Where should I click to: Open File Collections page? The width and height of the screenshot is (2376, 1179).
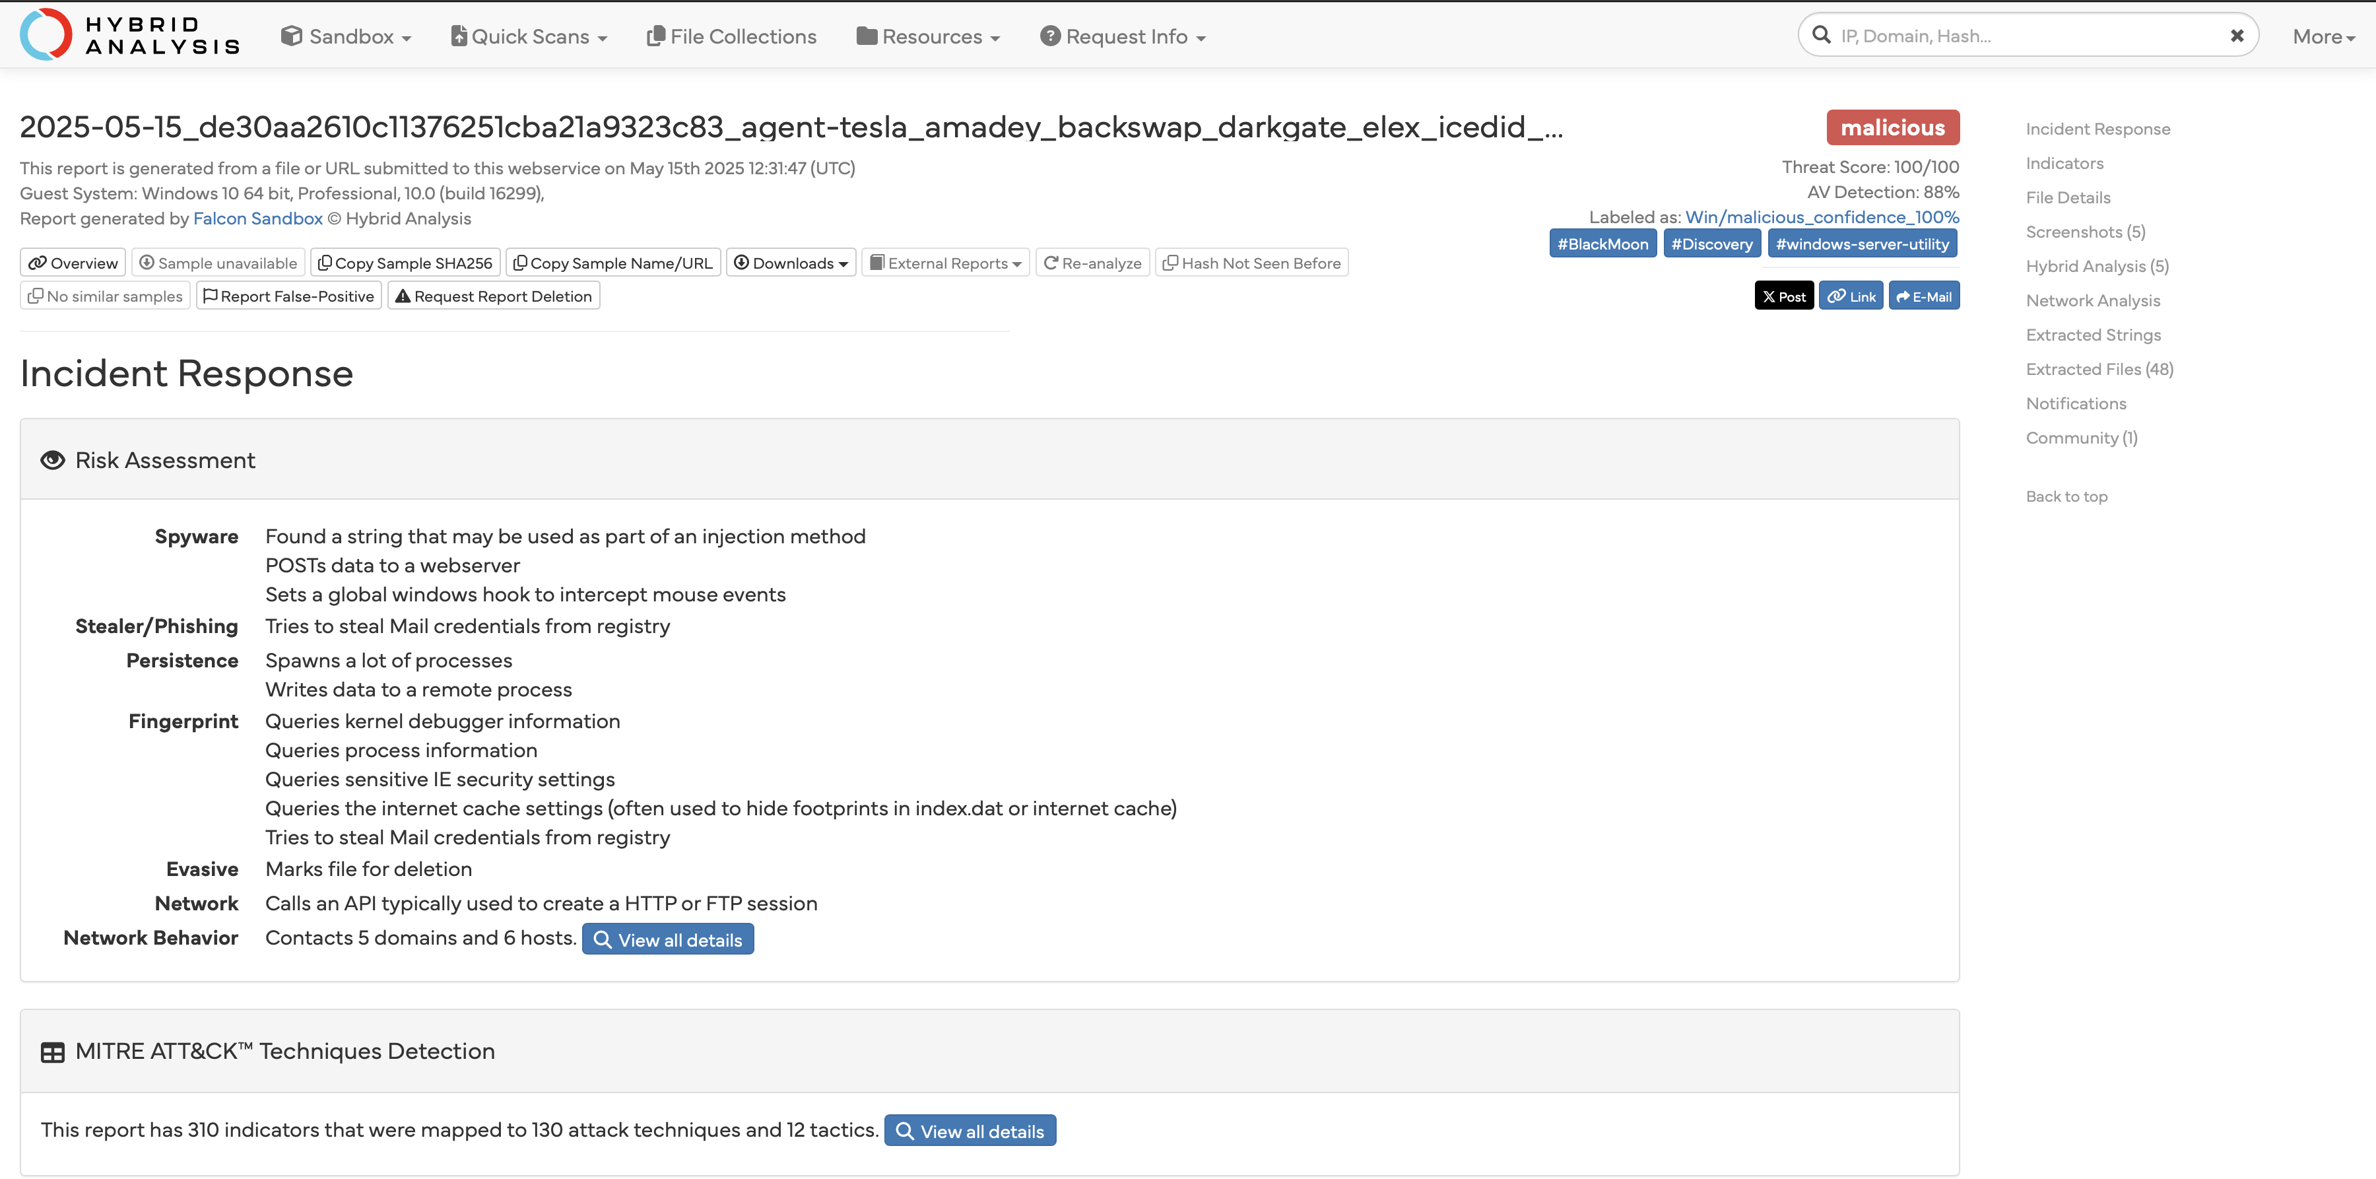click(731, 36)
